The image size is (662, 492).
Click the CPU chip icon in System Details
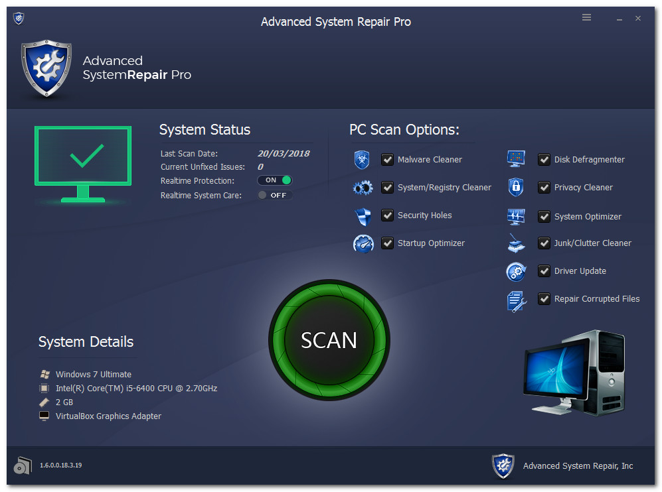[x=44, y=389]
